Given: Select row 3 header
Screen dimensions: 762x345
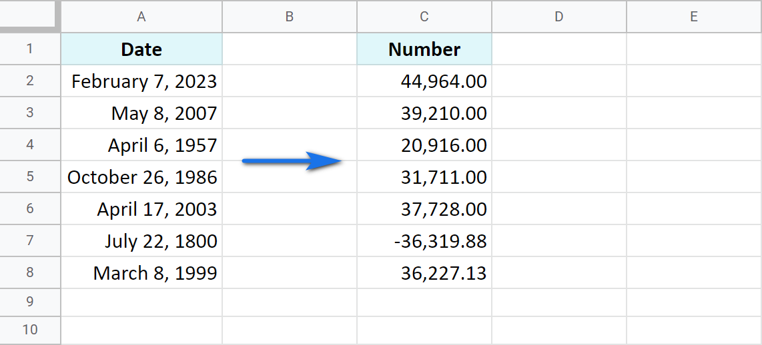Looking at the screenshot, I should pyautogui.click(x=30, y=113).
